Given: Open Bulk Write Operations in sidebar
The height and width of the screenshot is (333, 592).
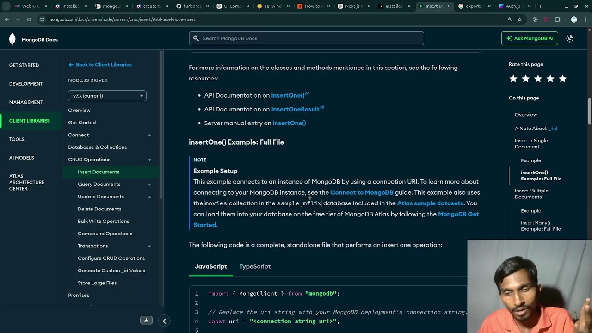Looking at the screenshot, I should 103,221.
